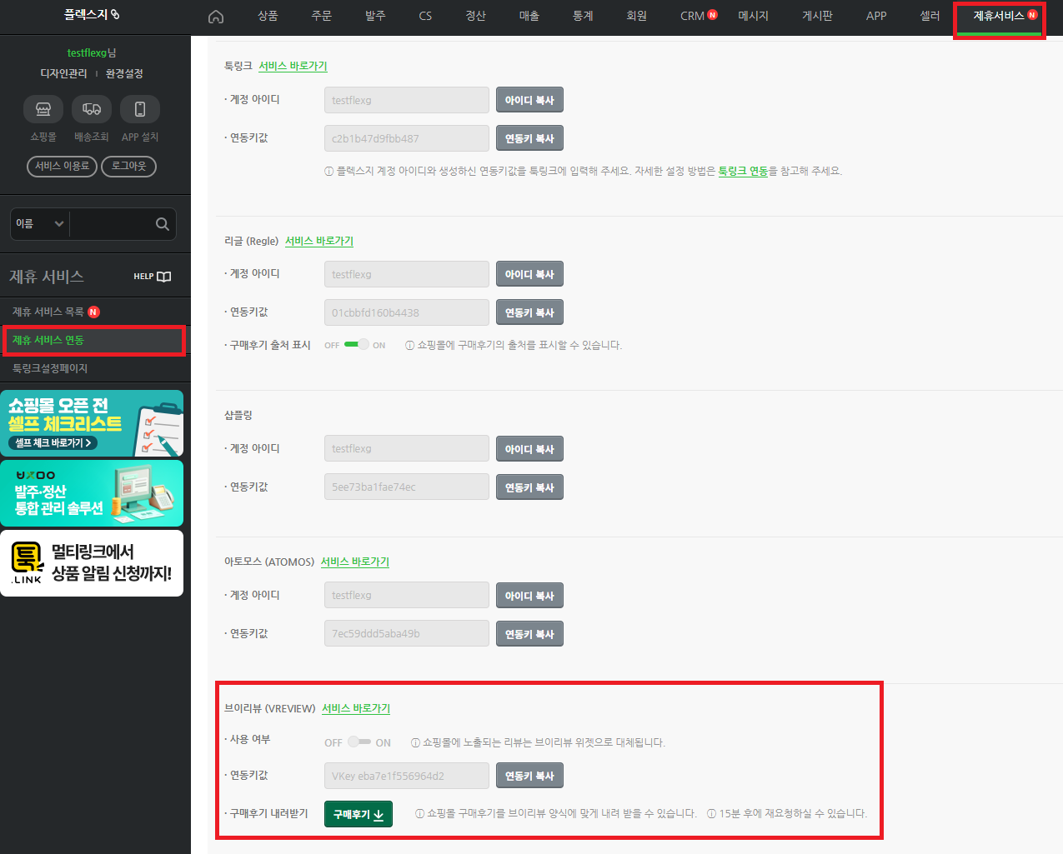This screenshot has height=854, width=1063.
Task: Open the 배송조회 truck icon
Action: 92,109
